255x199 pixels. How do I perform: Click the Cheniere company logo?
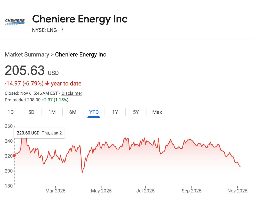(x=15, y=22)
